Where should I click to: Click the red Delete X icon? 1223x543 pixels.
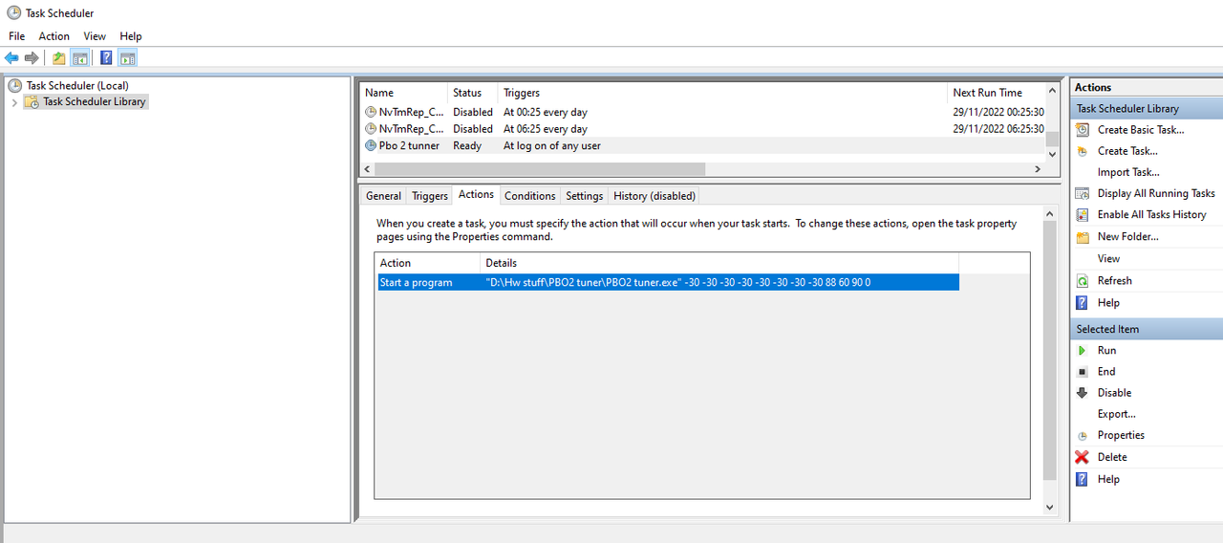tap(1083, 457)
